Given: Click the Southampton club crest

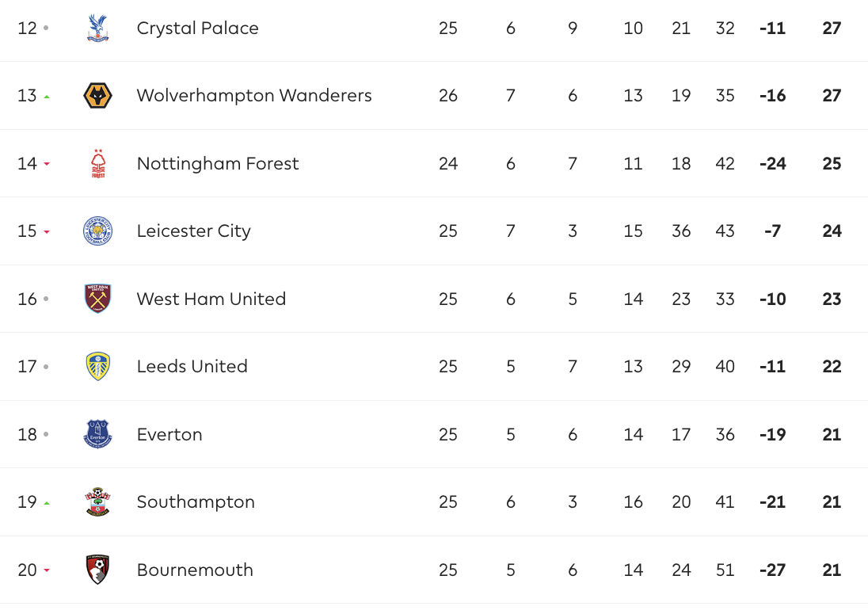Looking at the screenshot, I should [97, 502].
